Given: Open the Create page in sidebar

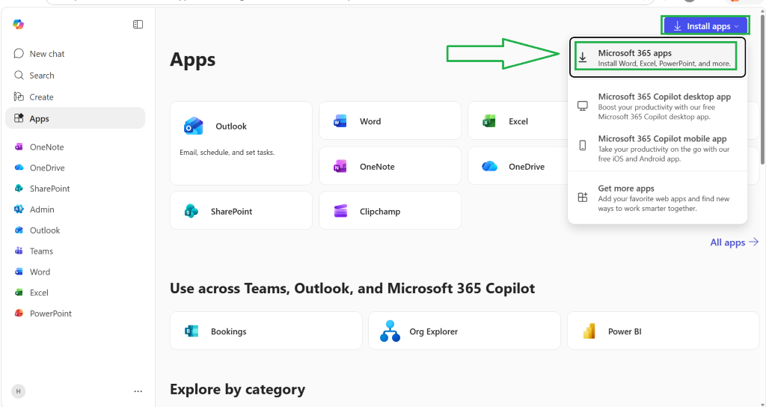Looking at the screenshot, I should 76,97.
